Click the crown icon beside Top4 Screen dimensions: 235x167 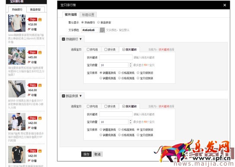[x=40, y=118]
